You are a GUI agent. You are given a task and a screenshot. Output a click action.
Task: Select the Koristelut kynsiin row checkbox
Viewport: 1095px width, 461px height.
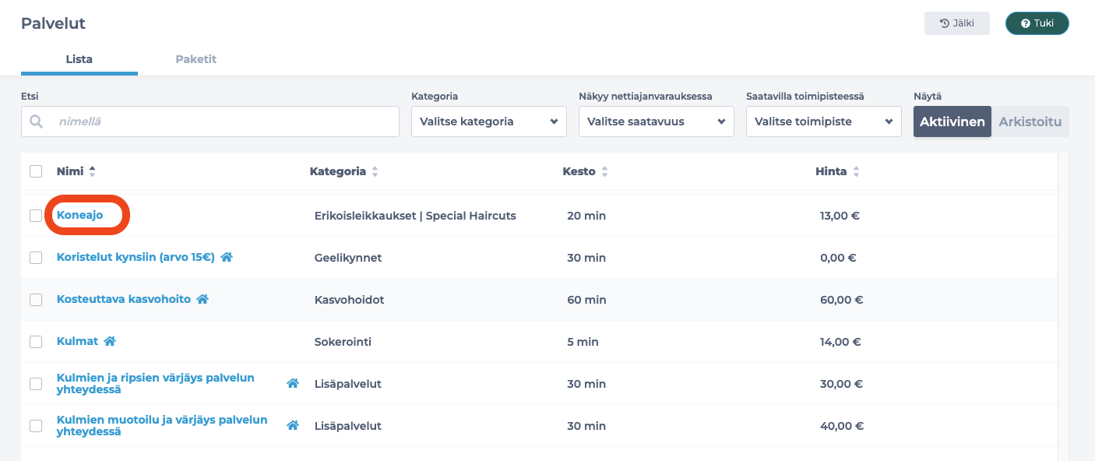tap(36, 258)
